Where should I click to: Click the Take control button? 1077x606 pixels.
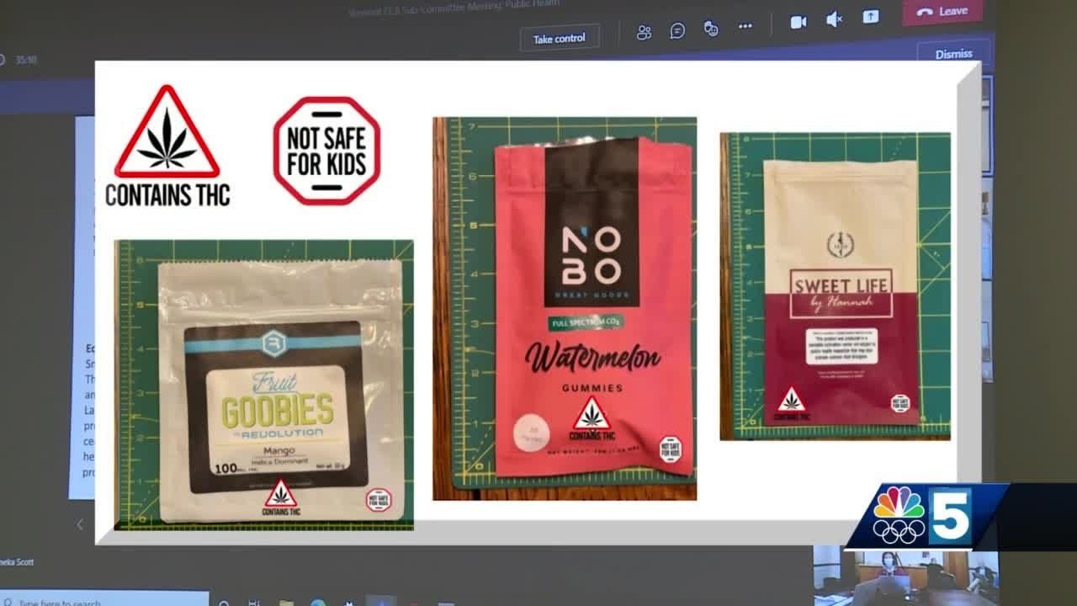[x=559, y=39]
